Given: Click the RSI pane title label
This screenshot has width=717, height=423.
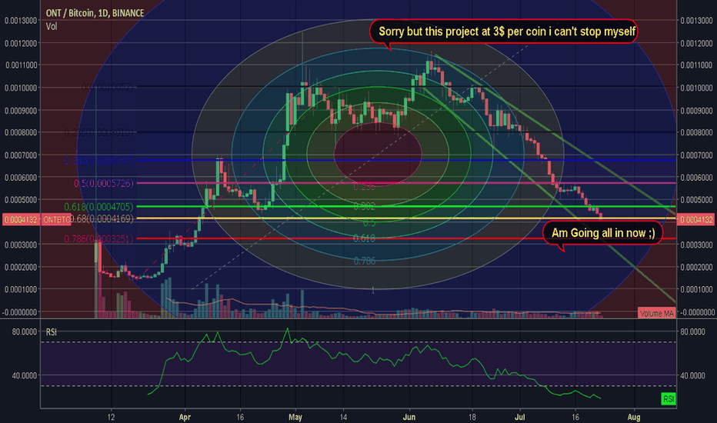Looking at the screenshot, I should click(52, 331).
